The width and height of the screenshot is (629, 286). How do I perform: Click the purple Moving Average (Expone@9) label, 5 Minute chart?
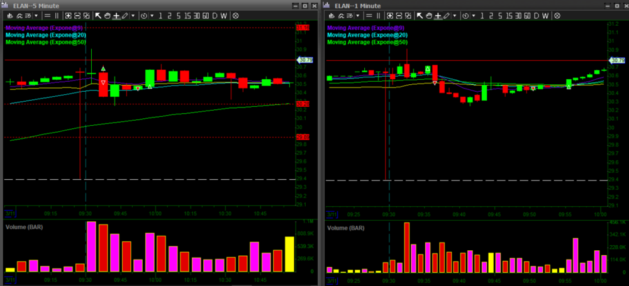(42, 28)
